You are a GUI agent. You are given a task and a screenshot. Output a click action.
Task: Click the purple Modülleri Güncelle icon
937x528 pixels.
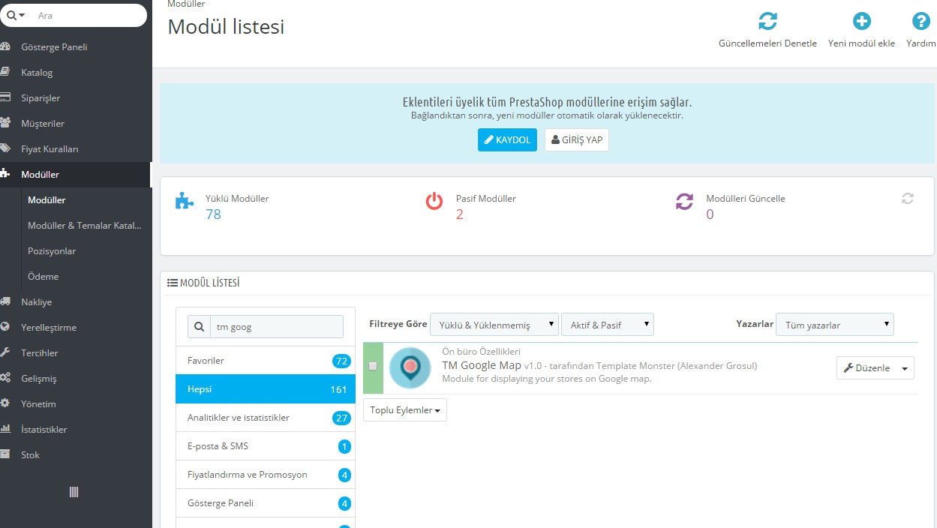(x=685, y=201)
